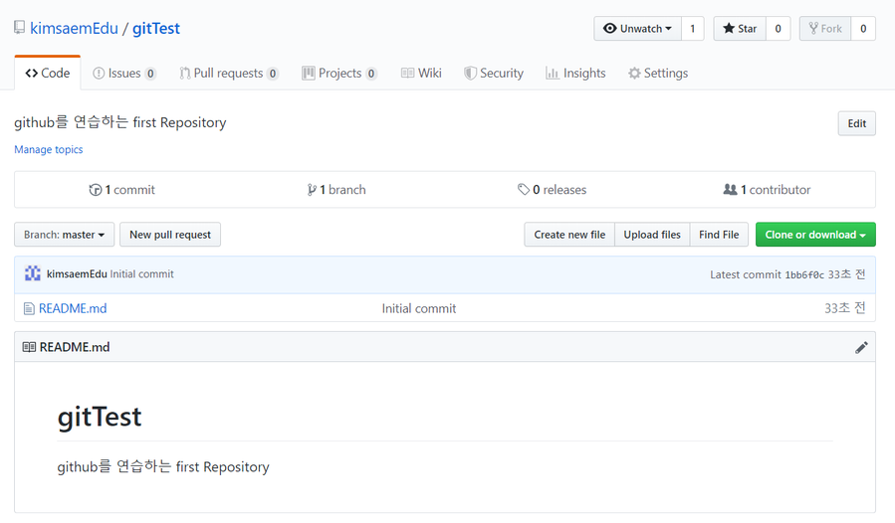
Task: Click the shield icon on Security tab
Action: pyautogui.click(x=470, y=73)
